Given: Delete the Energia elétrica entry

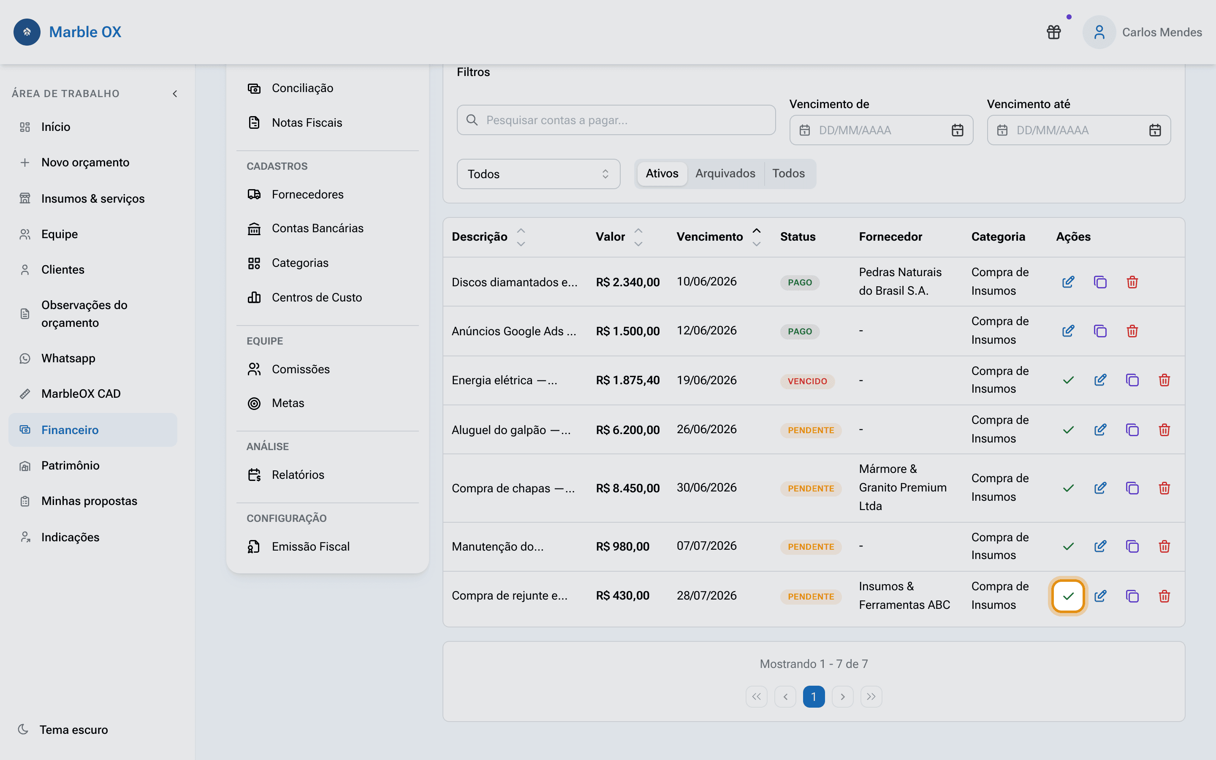Looking at the screenshot, I should [1164, 380].
